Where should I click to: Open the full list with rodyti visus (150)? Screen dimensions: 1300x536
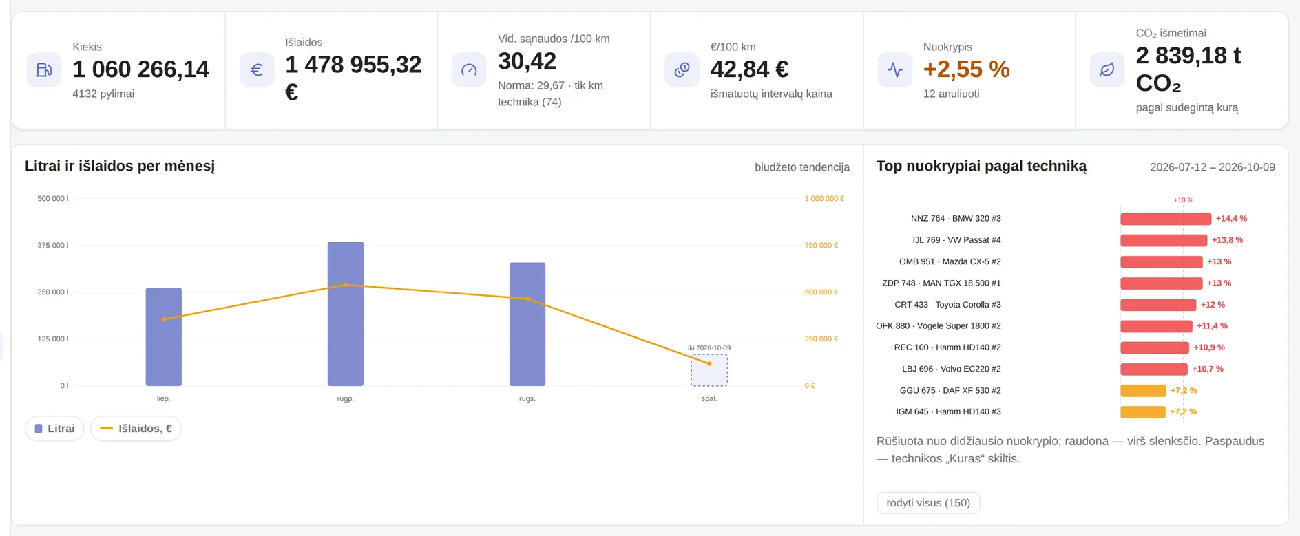pyautogui.click(x=928, y=503)
